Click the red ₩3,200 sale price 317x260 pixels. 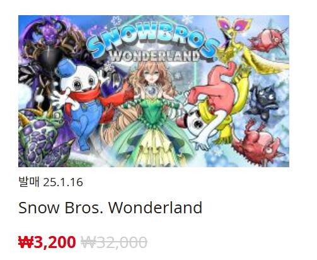click(x=47, y=242)
